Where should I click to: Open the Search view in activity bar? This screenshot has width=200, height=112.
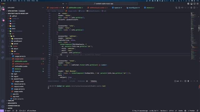click(3, 14)
